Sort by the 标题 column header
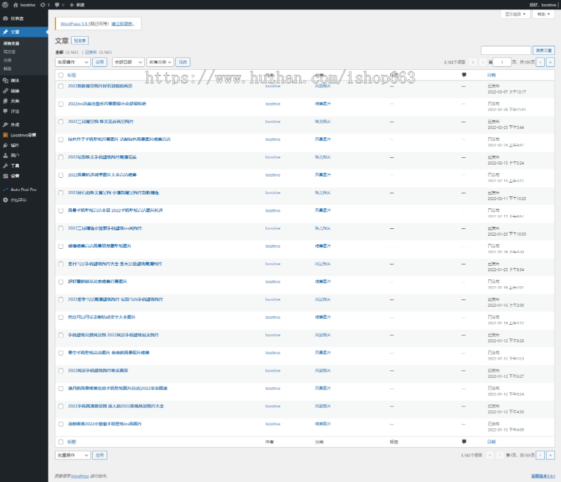The height and width of the screenshot is (482, 561). point(72,75)
